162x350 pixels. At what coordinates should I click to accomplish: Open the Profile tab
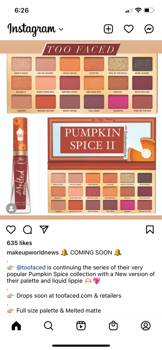[146, 326]
